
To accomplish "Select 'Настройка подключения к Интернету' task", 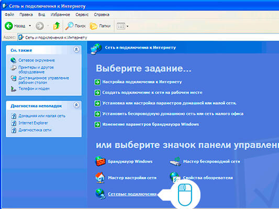I will (142, 82).
